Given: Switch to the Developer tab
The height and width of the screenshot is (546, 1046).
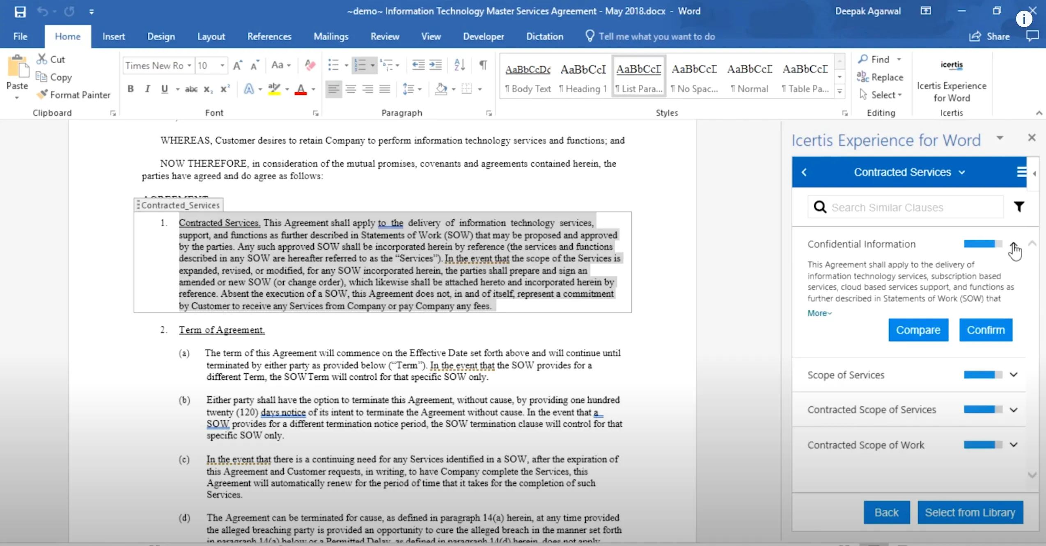Looking at the screenshot, I should pos(483,37).
